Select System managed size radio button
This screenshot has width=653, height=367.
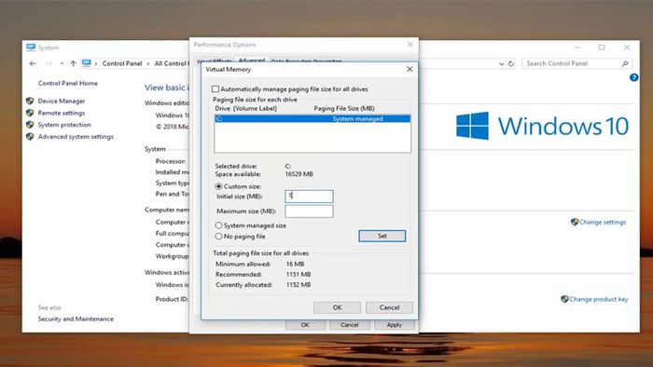(x=218, y=225)
